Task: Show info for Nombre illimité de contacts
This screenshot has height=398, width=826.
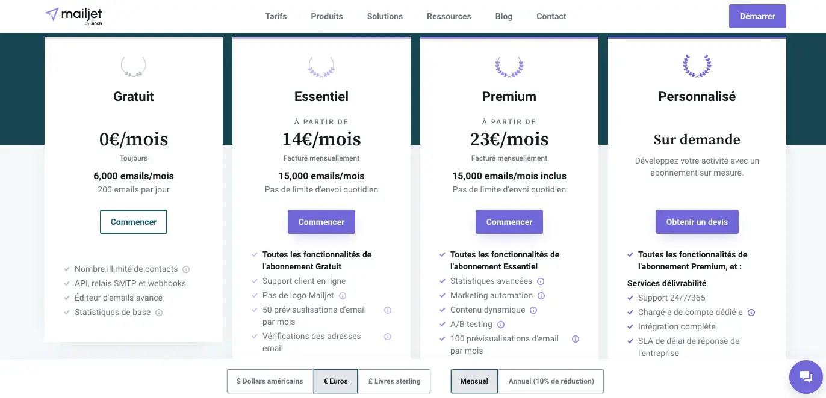Action: pyautogui.click(x=186, y=269)
